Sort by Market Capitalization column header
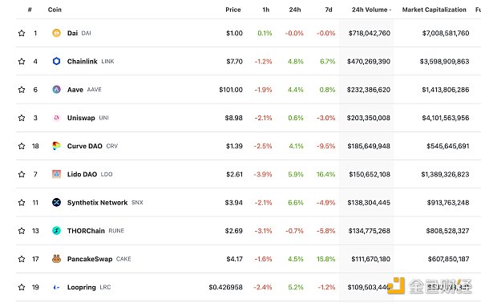The height and width of the screenshot is (303, 481). coord(434,10)
